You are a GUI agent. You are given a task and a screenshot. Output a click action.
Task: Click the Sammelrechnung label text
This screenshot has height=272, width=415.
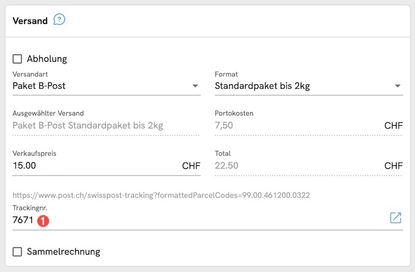[x=63, y=251]
